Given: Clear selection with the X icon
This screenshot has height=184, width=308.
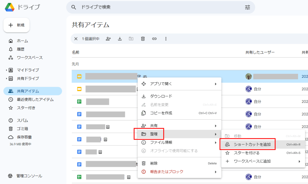Looking at the screenshot, I should click(x=76, y=39).
